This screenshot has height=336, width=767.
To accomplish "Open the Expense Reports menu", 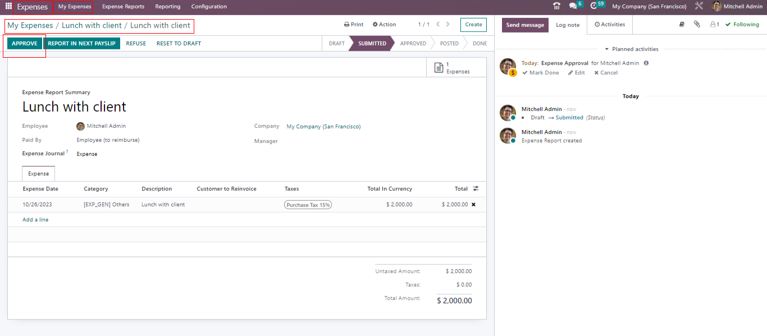I will pyautogui.click(x=123, y=7).
